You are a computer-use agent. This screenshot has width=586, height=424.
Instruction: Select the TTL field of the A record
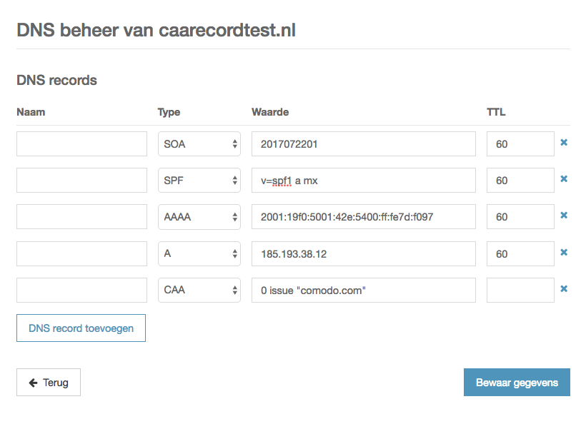[520, 253]
